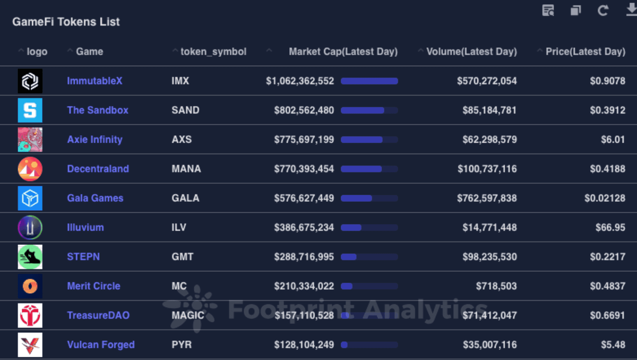Sort by Price(Latest Day) column header
Image resolution: width=637 pixels, height=360 pixels.
[585, 52]
